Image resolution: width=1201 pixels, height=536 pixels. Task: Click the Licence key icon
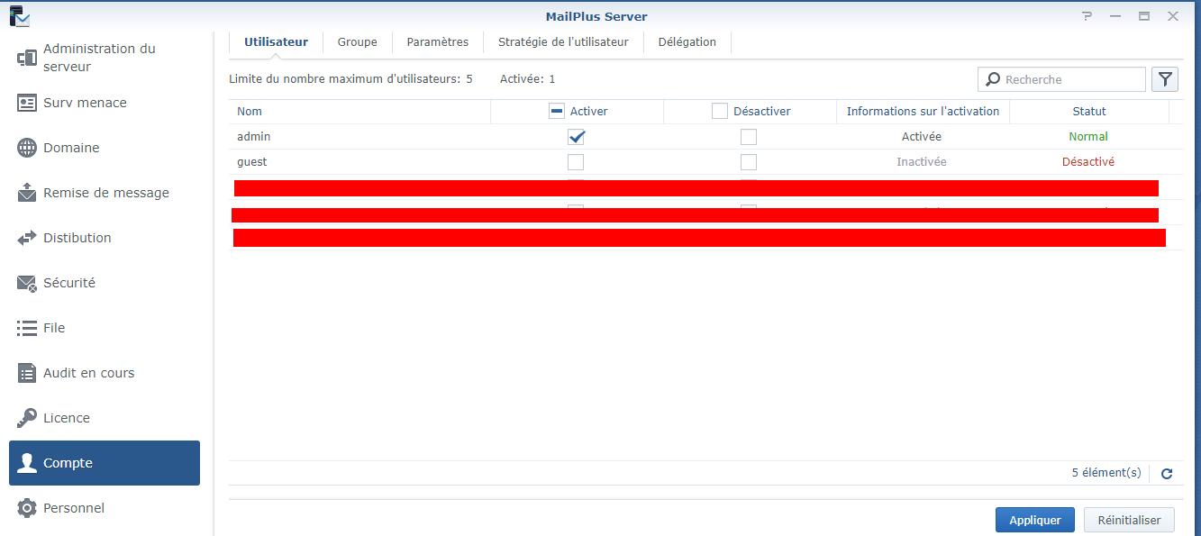[x=27, y=418]
